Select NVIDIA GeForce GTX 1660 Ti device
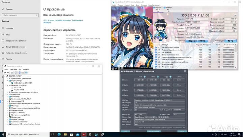The height and width of the screenshot is (137, 243). coord(23,83)
